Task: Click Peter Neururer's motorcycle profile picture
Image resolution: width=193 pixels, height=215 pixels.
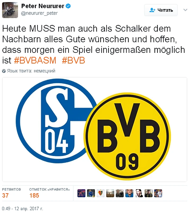Action: [10, 10]
